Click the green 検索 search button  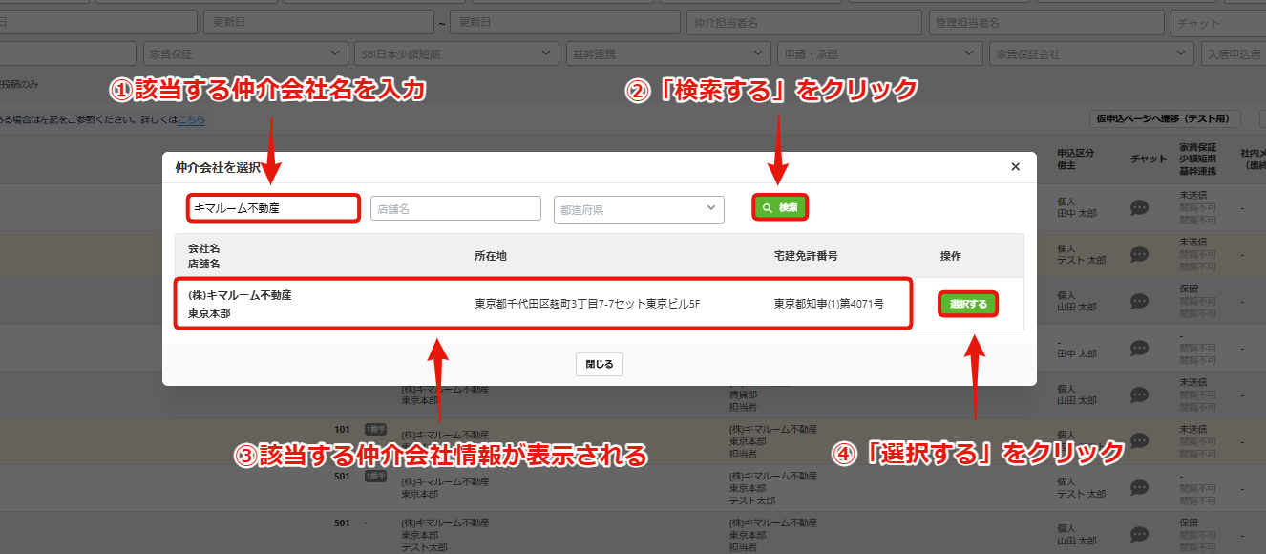click(780, 207)
